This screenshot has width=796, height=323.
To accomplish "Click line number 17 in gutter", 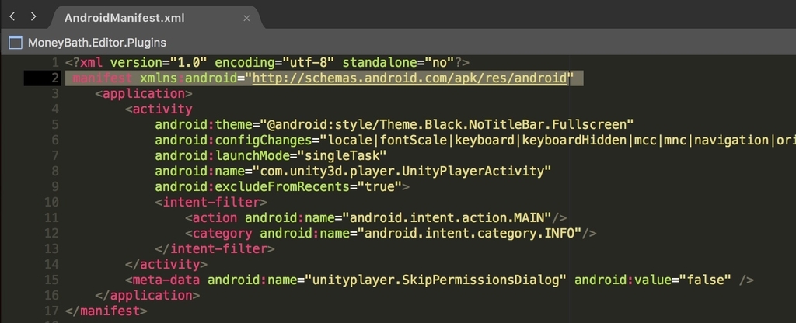I will [x=52, y=311].
